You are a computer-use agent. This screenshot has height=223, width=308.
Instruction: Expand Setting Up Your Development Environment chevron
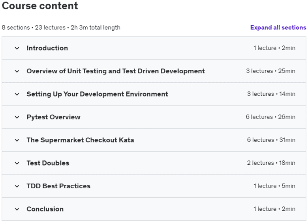17,94
